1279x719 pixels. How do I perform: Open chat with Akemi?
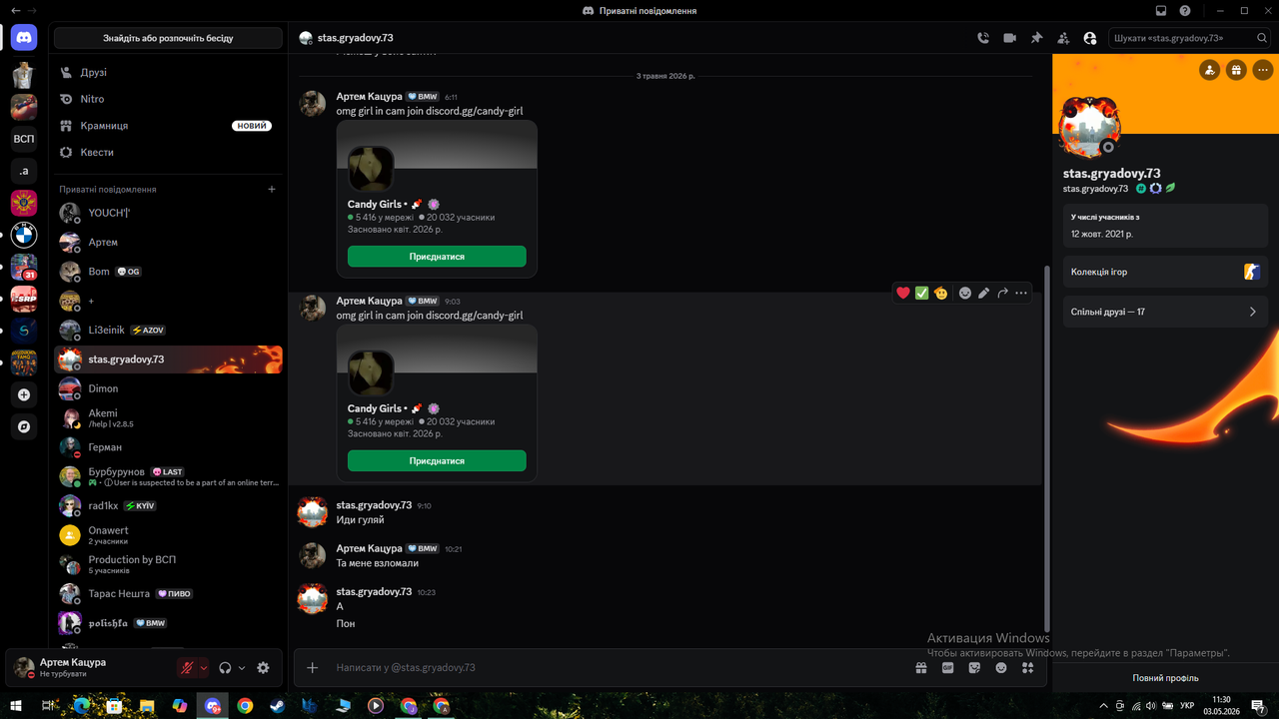point(168,417)
